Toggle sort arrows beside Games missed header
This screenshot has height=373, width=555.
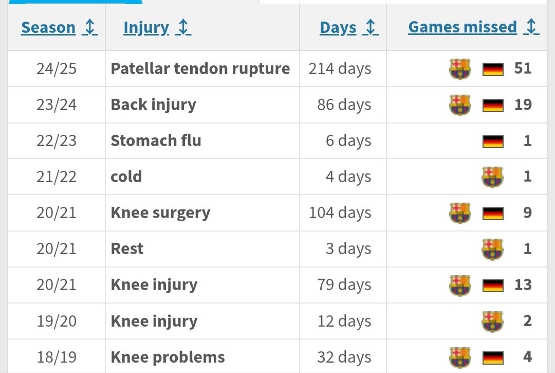point(531,28)
